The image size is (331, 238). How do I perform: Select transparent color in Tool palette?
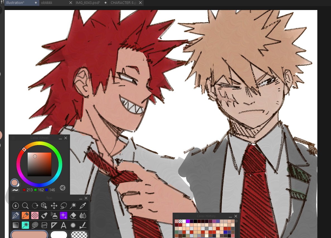pos(79,234)
